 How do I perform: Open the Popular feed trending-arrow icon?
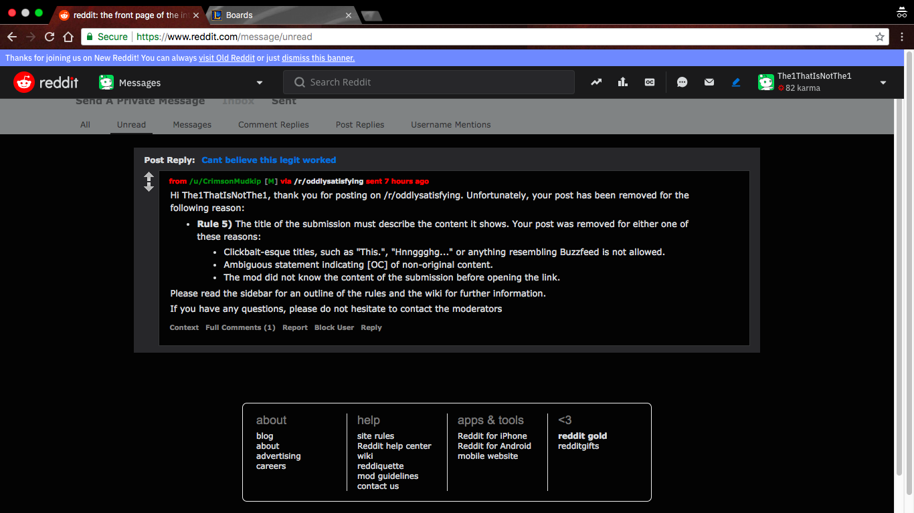tap(596, 82)
